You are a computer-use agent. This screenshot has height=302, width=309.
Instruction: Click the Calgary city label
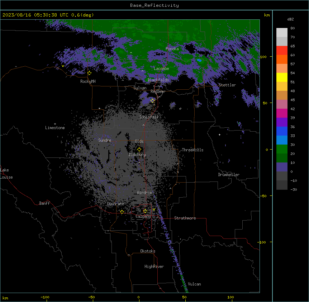point(143,216)
